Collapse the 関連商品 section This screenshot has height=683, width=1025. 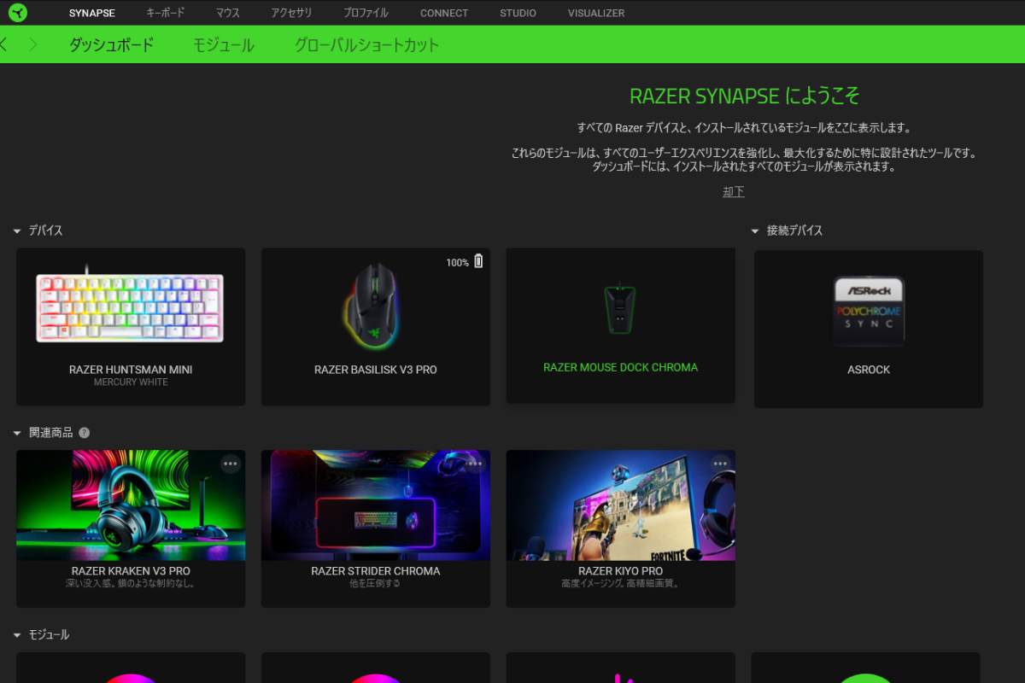point(17,434)
